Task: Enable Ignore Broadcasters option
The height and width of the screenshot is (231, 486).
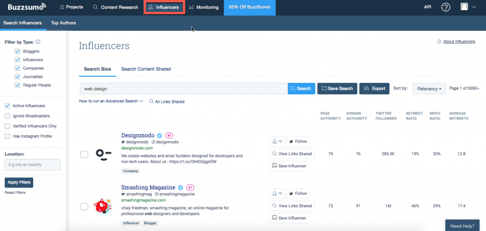Action: (x=7, y=116)
